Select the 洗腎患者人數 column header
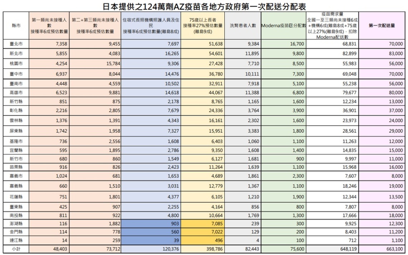 [243, 25]
